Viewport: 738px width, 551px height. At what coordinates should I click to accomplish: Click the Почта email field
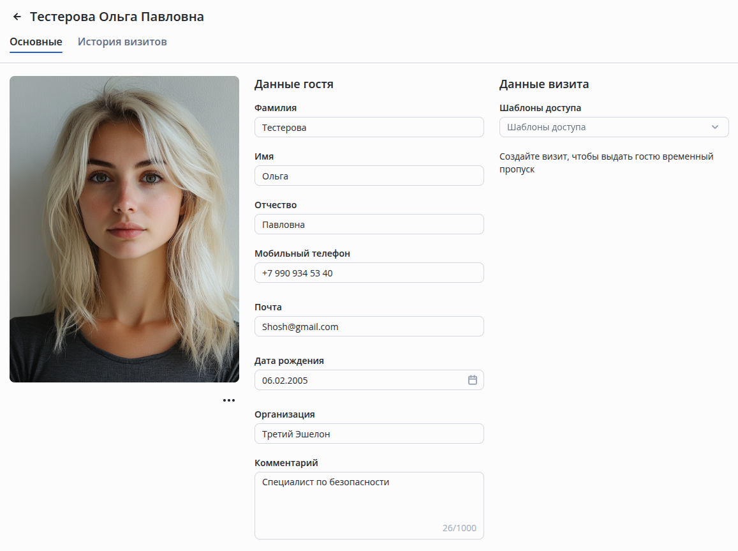click(x=369, y=326)
